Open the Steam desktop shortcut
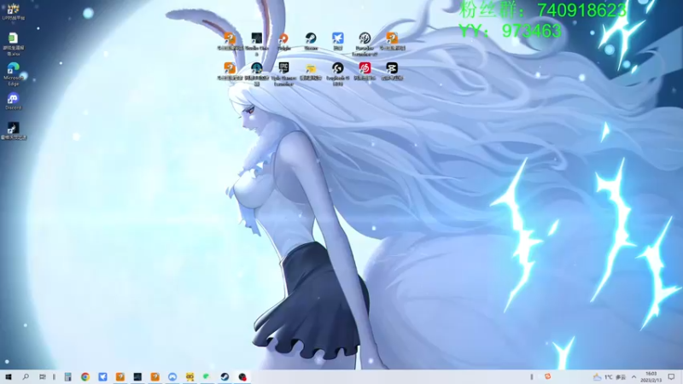The width and height of the screenshot is (683, 384). tap(311, 41)
